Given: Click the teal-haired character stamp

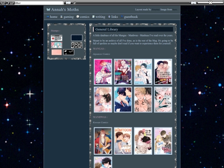Looking at the screenshot, I should click(56, 45).
